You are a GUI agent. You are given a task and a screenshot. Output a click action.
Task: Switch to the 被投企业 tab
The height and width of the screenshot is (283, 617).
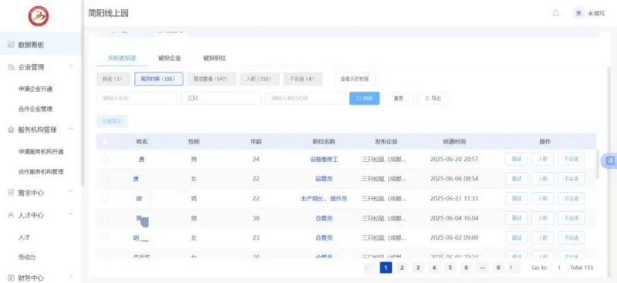click(169, 58)
